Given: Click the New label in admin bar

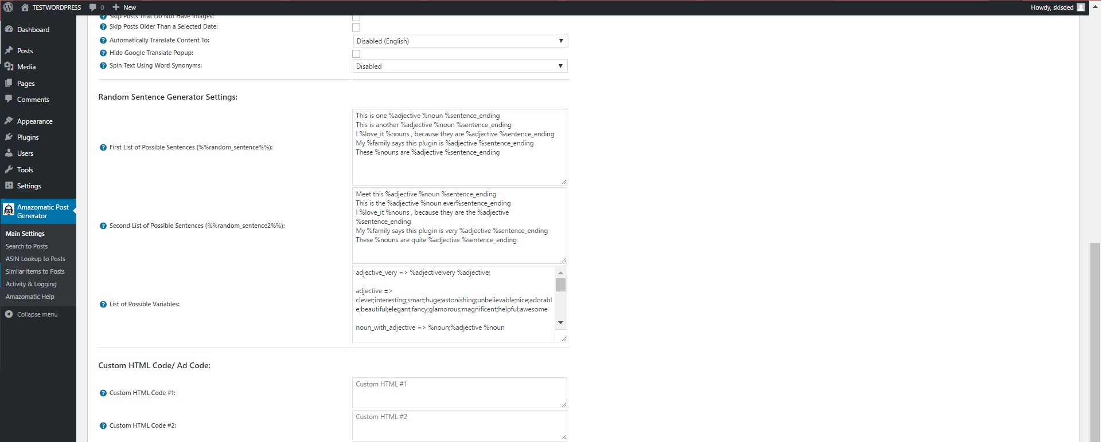Looking at the screenshot, I should [130, 7].
